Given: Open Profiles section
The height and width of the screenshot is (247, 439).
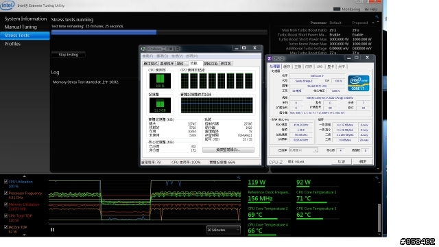Looking at the screenshot, I should click(x=12, y=44).
